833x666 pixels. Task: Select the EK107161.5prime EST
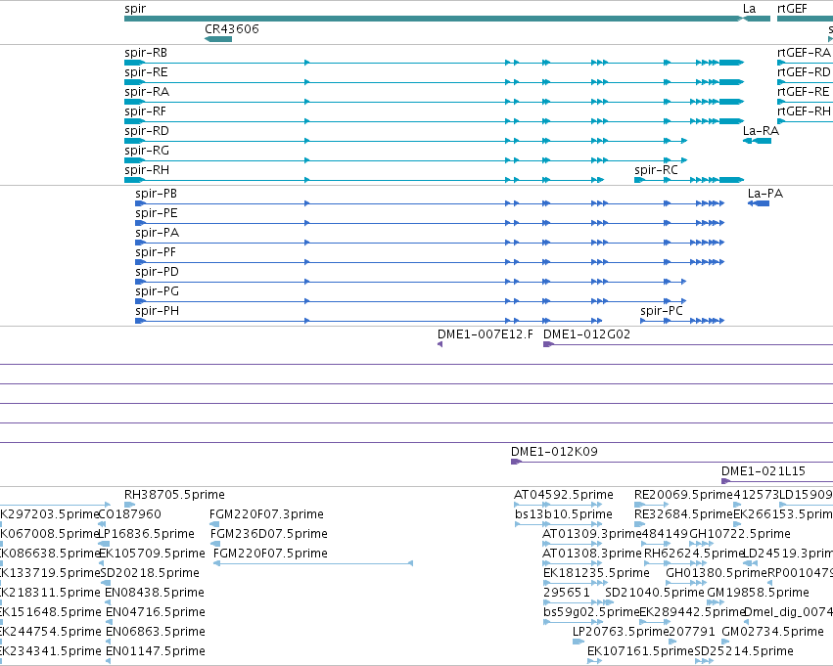click(x=594, y=661)
